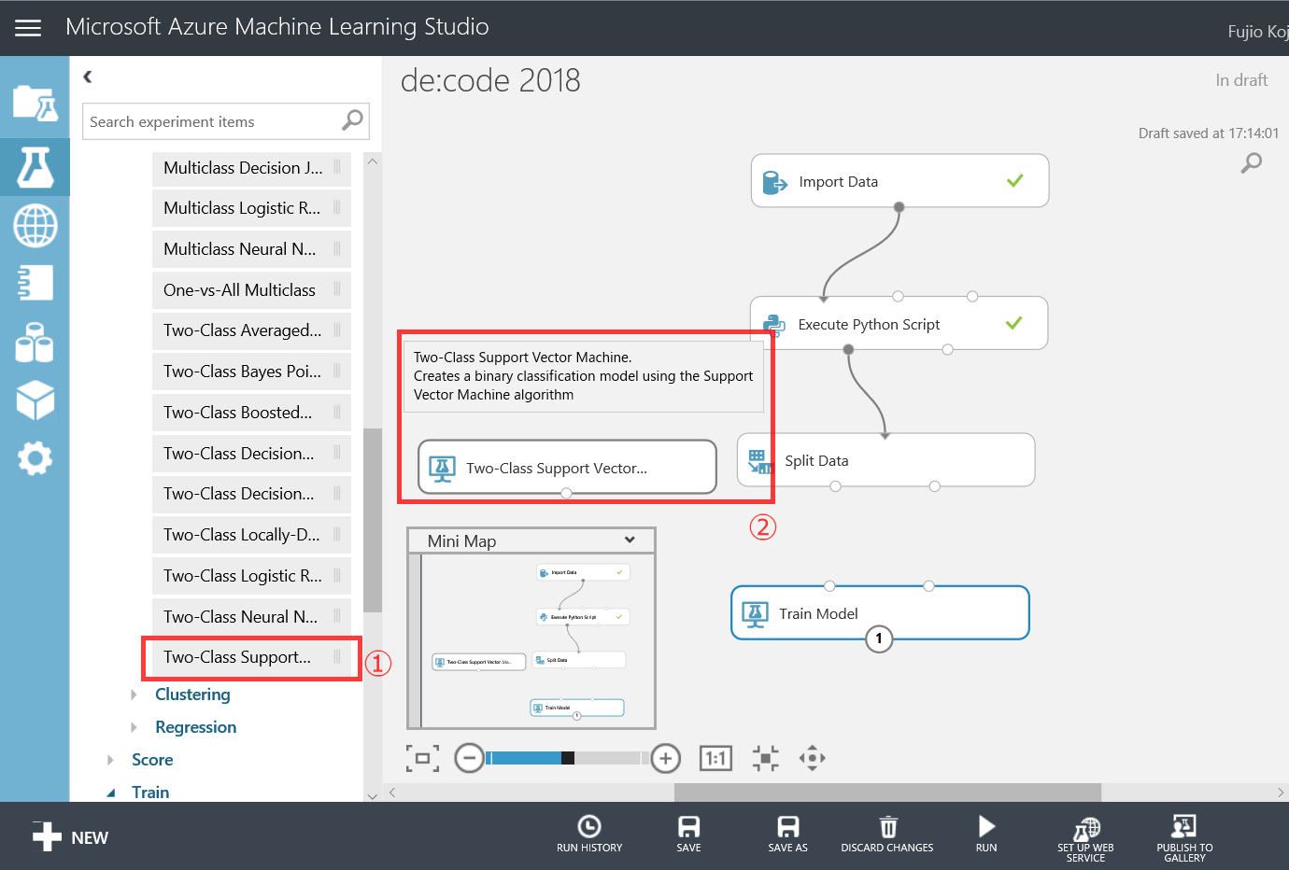The image size is (1289, 870).
Task: Zoom out with the minus button
Action: [x=469, y=758]
